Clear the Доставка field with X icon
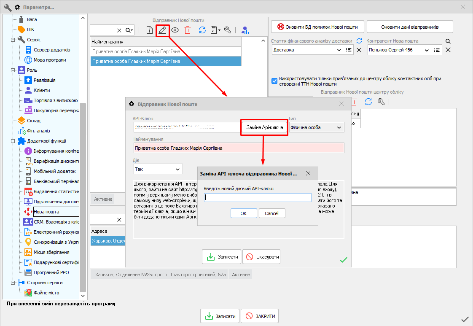This screenshot has width=473, height=326. point(359,50)
